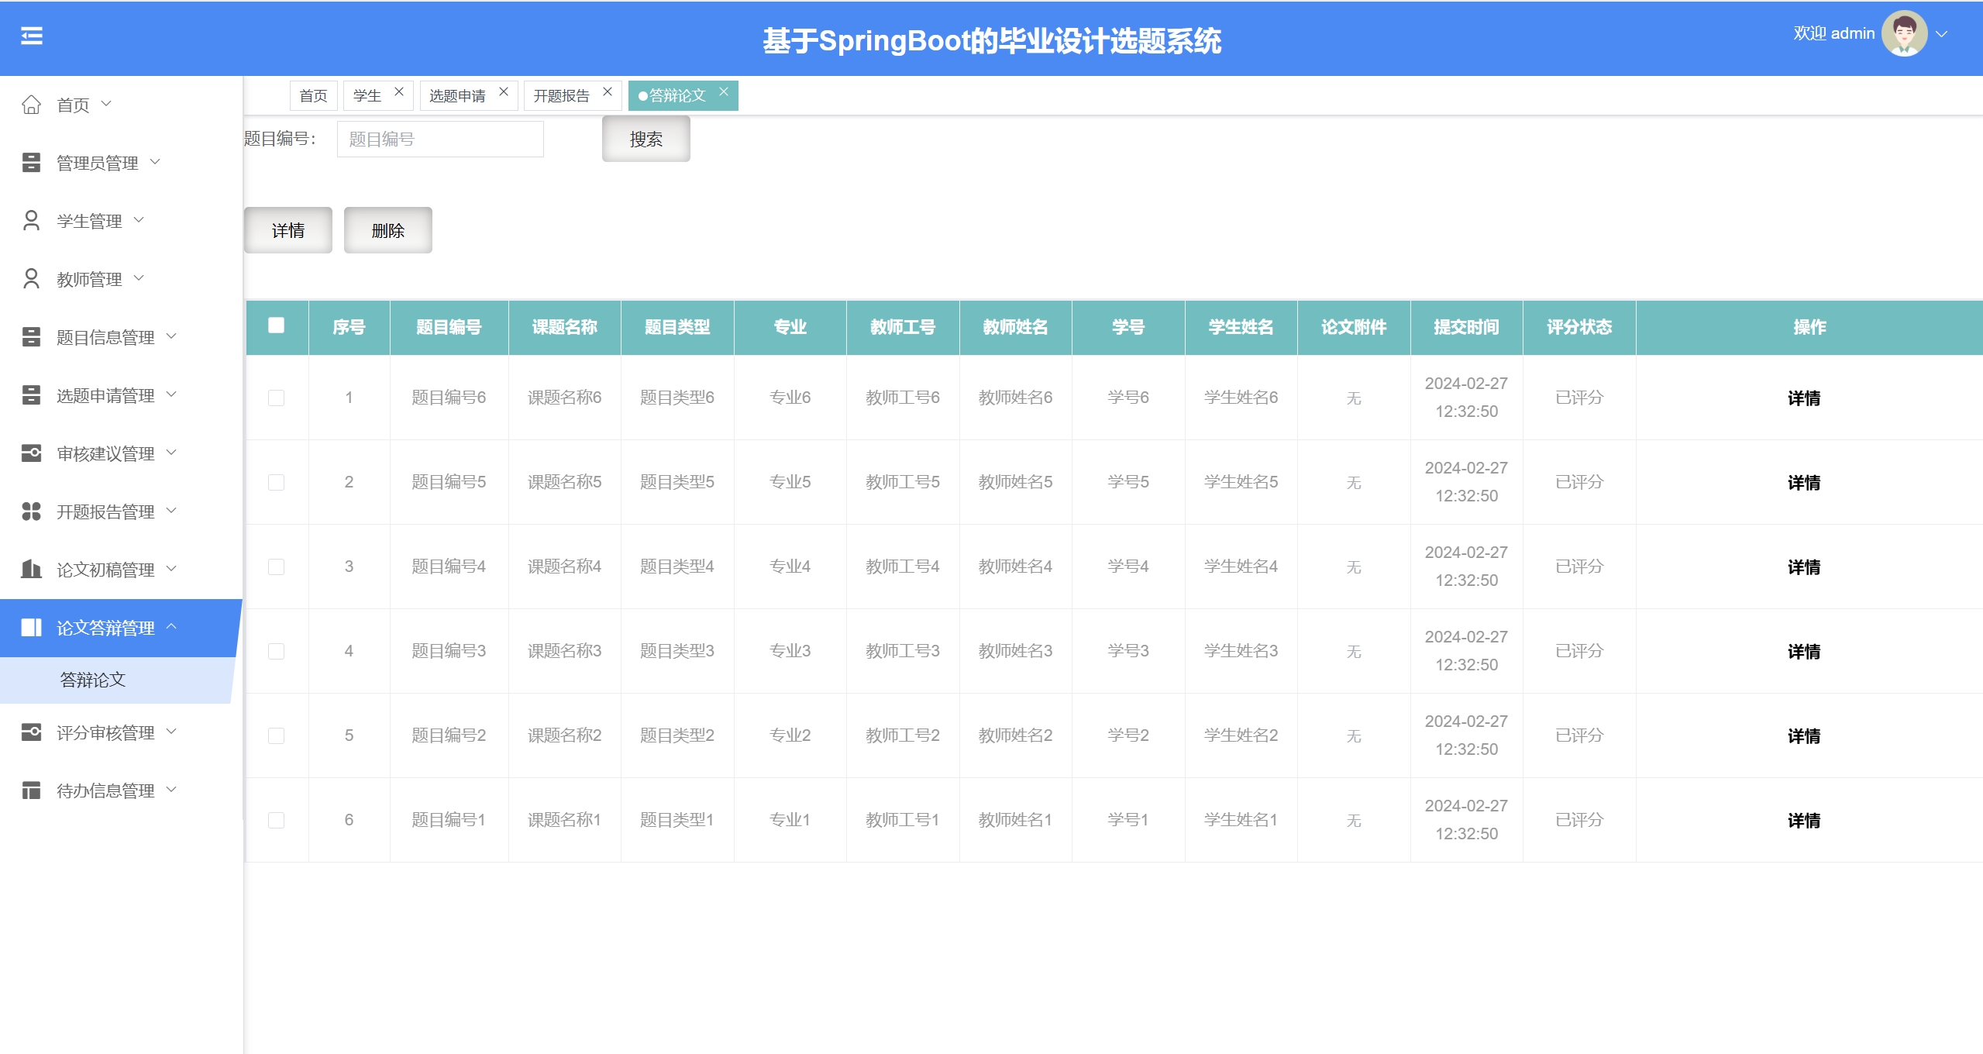Click the admin user avatar
Viewport: 1983px width, 1054px height.
pyautogui.click(x=1905, y=33)
